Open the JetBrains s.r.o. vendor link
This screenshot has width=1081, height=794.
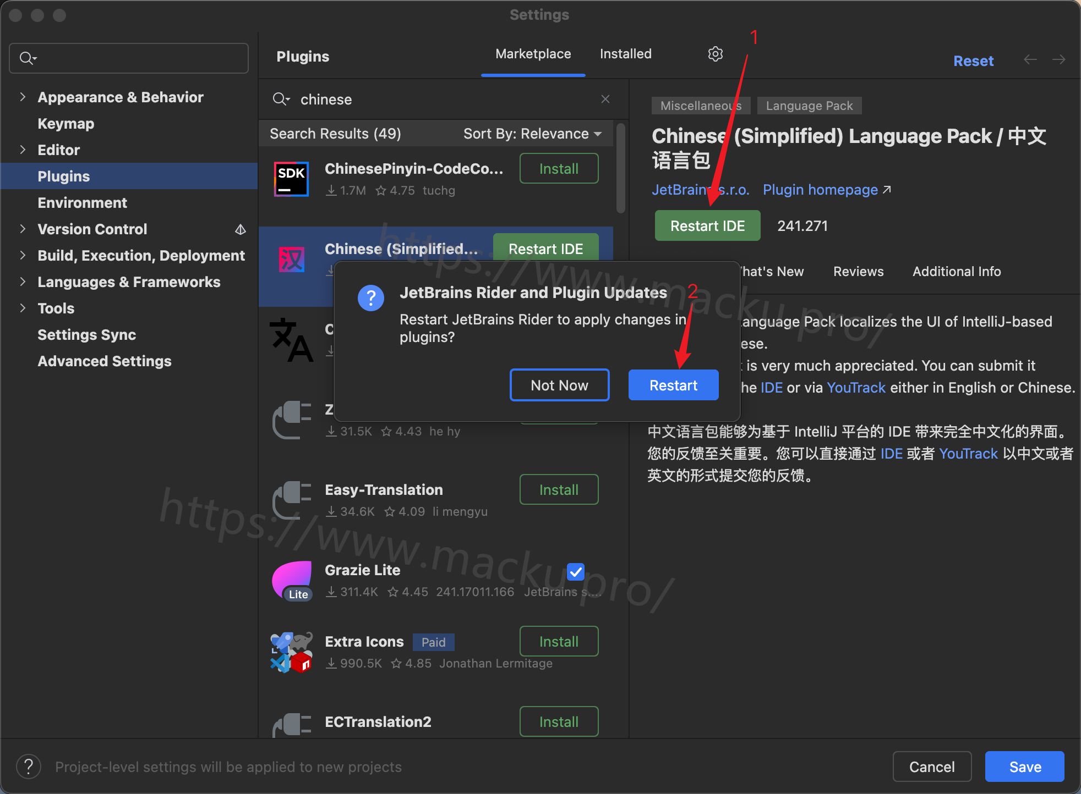pos(700,190)
